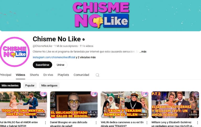The image size is (201, 127).
Task: Open options menu for the Daniel Bisogno video
Action: click(96, 123)
